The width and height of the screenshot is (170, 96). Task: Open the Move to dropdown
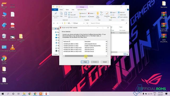(x=83, y=13)
